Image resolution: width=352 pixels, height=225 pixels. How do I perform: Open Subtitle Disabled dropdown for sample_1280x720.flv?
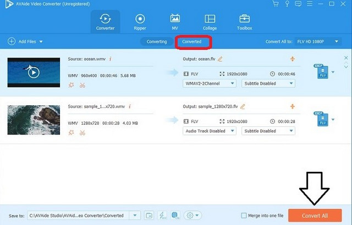click(x=268, y=131)
